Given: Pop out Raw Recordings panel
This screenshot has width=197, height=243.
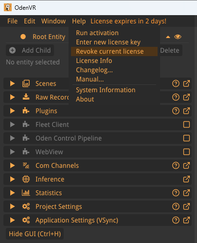Looking at the screenshot, I should [x=186, y=97].
